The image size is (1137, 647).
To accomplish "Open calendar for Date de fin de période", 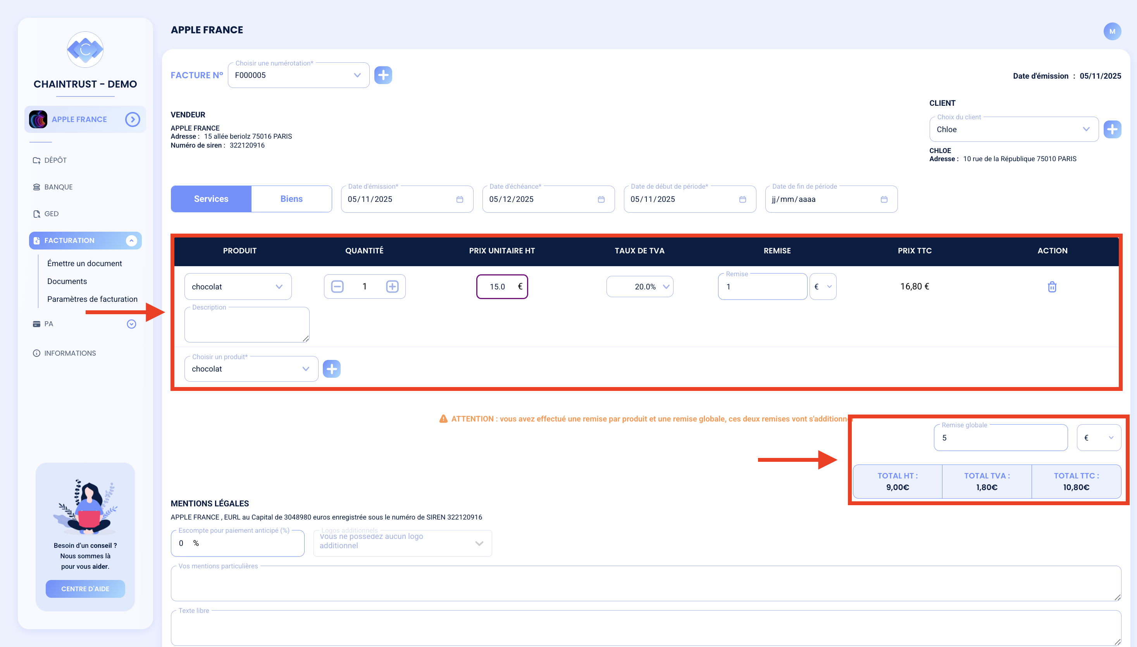I will click(x=884, y=200).
